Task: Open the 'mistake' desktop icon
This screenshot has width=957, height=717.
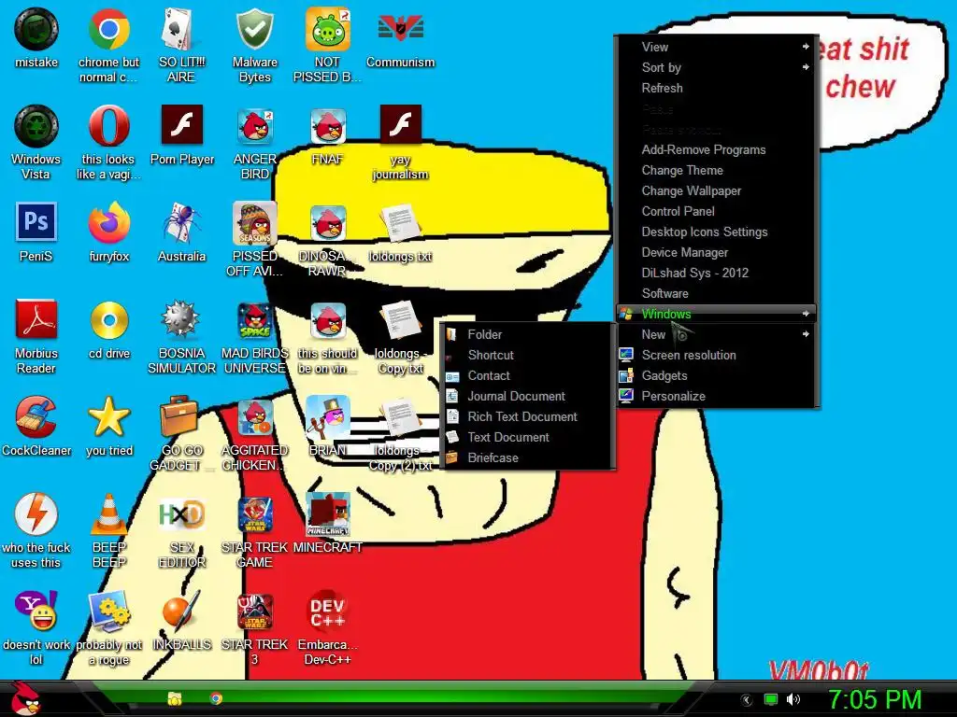Action: (x=36, y=29)
